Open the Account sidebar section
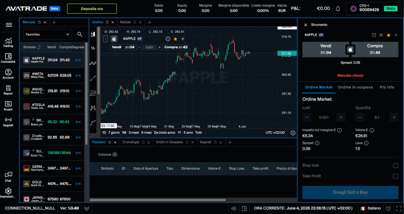This screenshot has width=404, height=214. pos(8,74)
